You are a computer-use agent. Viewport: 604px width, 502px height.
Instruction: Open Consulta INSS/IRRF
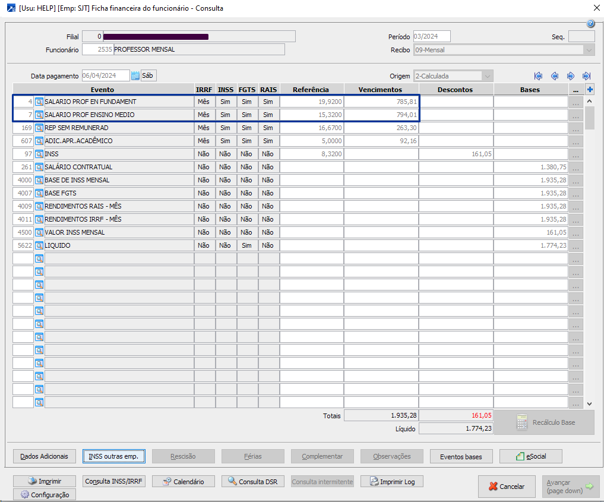(113, 481)
